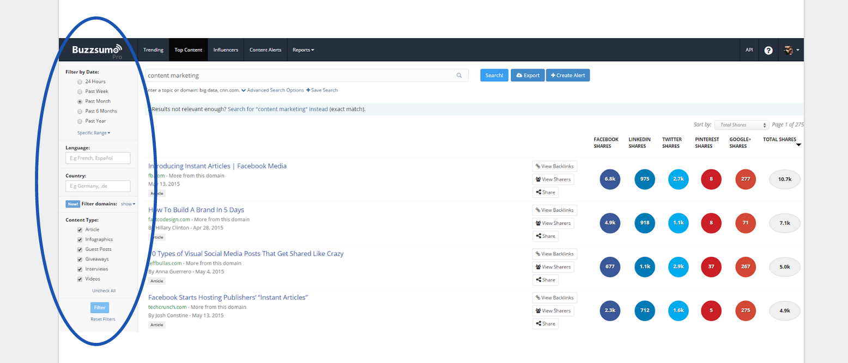View Pinterest shares 37 bubble

(x=711, y=267)
